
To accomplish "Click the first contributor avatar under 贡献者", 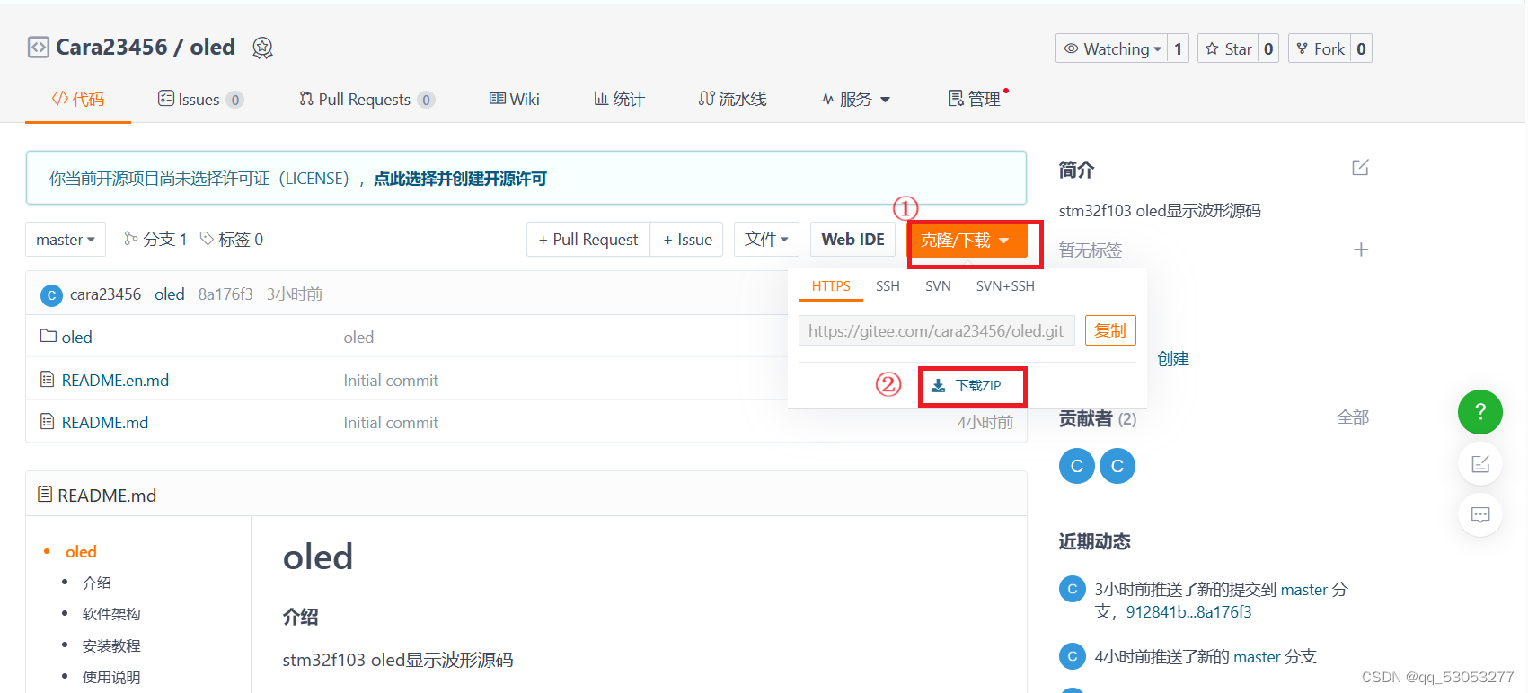I will click(1076, 466).
